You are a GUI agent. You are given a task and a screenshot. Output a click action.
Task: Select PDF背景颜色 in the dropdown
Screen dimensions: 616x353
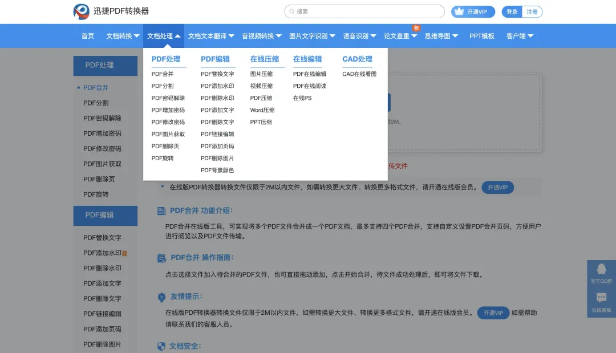(x=217, y=171)
